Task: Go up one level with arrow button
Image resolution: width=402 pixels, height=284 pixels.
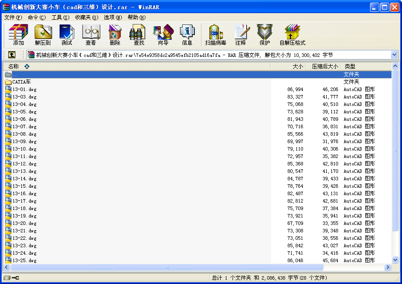Action: pos(12,55)
